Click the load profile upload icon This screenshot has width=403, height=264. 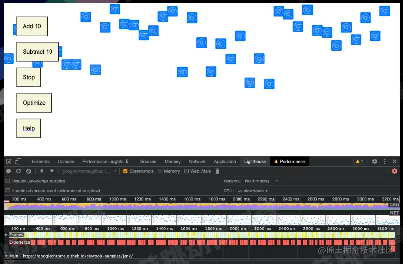(42, 171)
